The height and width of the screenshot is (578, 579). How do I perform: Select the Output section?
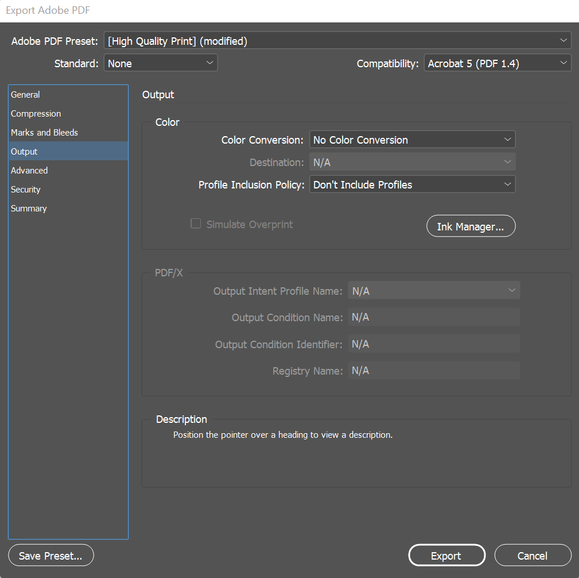(x=24, y=152)
